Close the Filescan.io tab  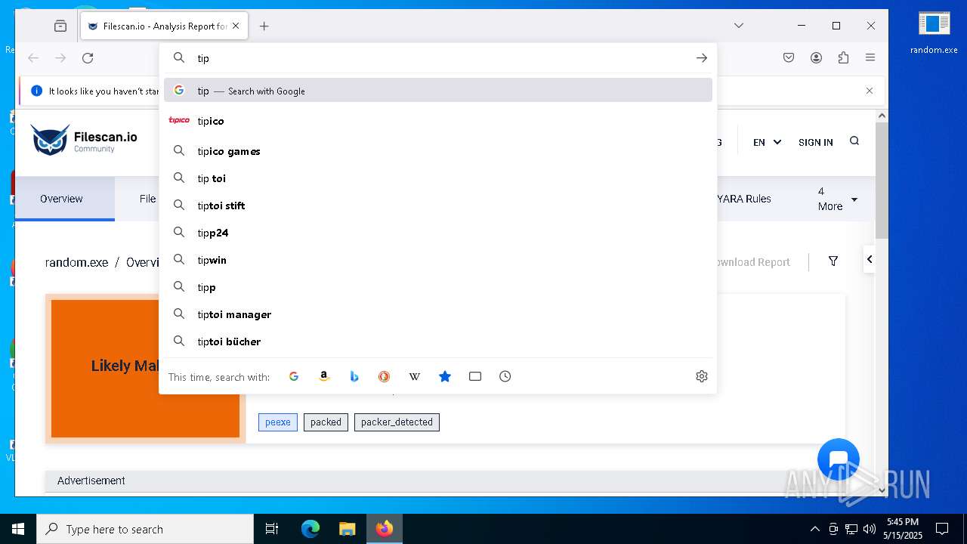tap(236, 26)
